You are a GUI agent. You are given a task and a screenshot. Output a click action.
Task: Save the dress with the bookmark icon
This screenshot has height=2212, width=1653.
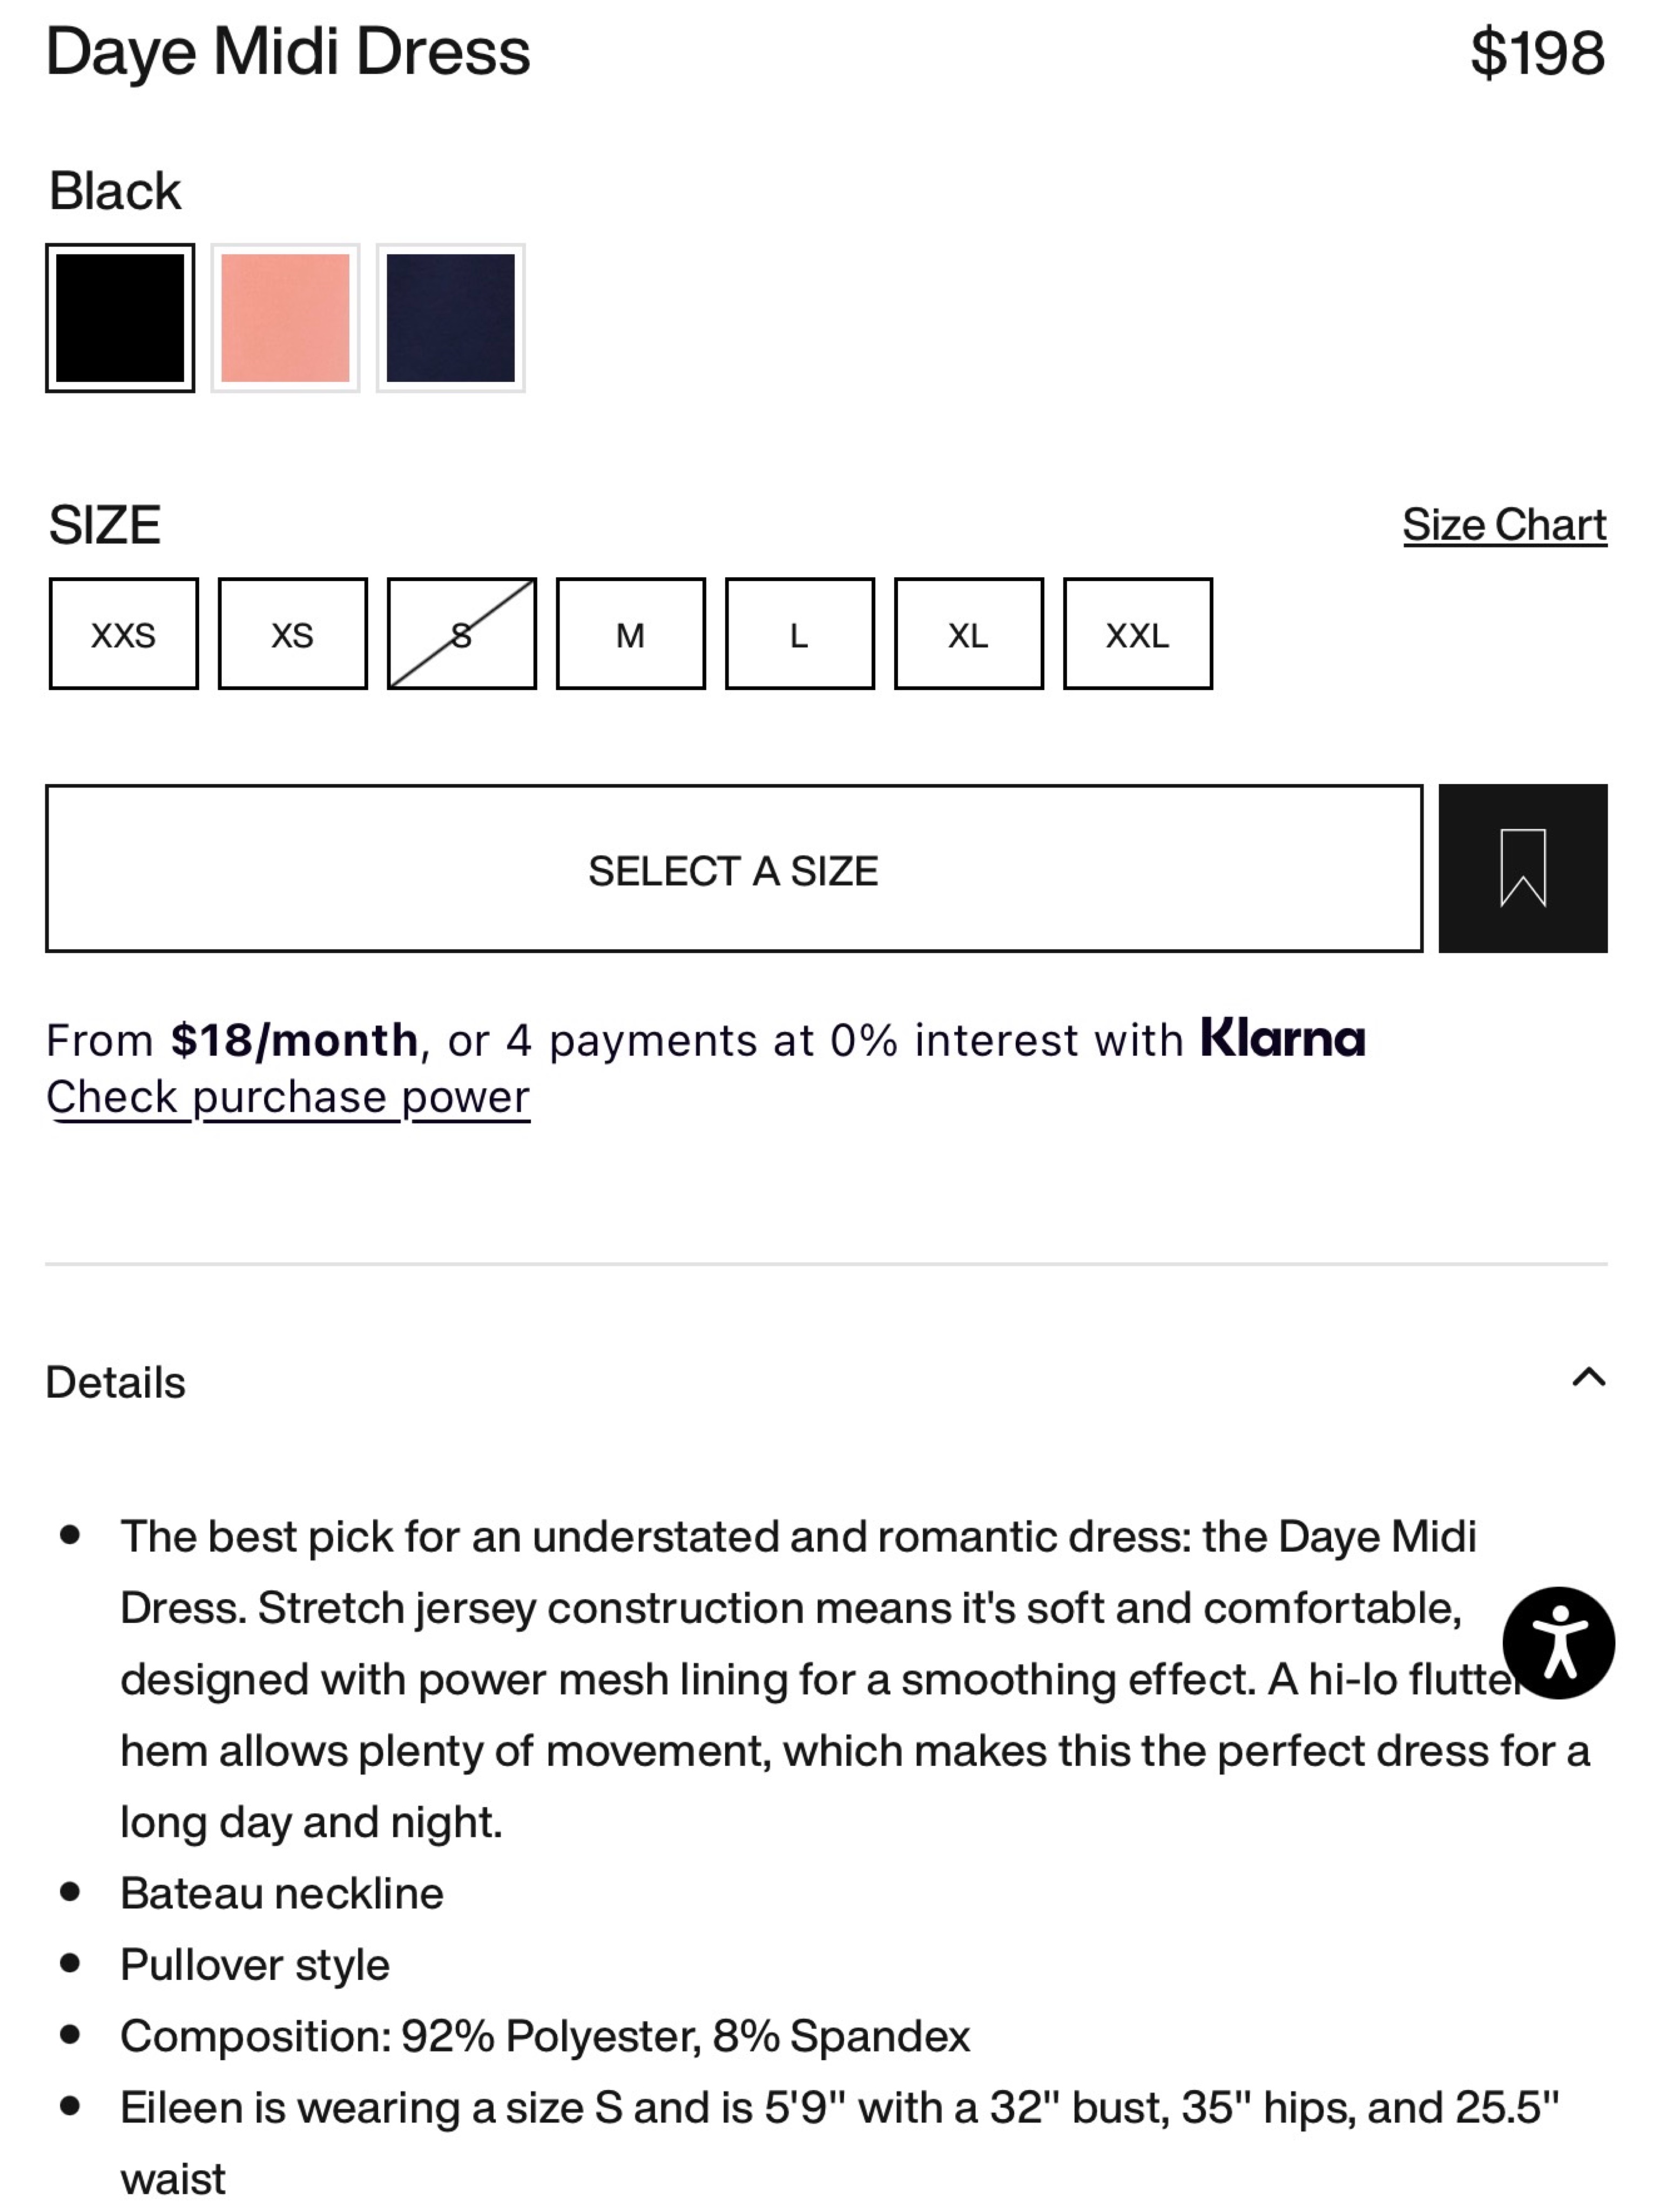point(1522,868)
